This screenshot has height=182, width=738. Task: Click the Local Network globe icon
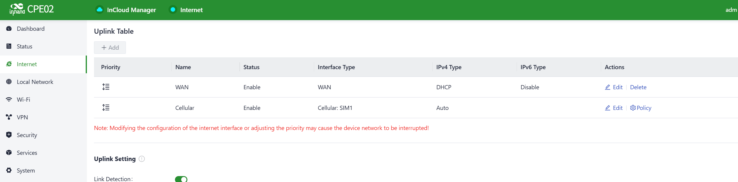(9, 82)
